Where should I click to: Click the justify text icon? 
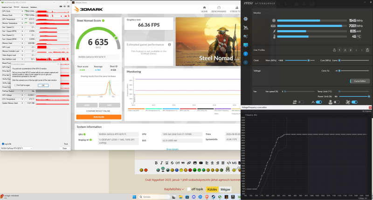pyautogui.click(x=223, y=163)
